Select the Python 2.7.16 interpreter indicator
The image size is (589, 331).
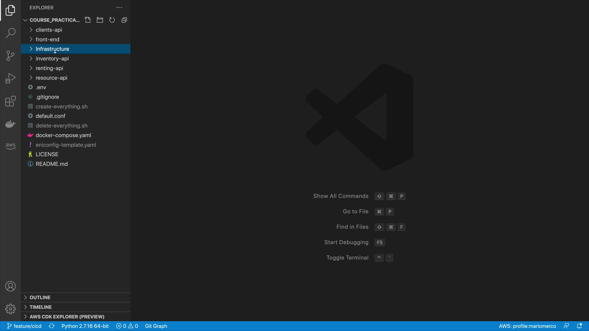[x=85, y=326]
